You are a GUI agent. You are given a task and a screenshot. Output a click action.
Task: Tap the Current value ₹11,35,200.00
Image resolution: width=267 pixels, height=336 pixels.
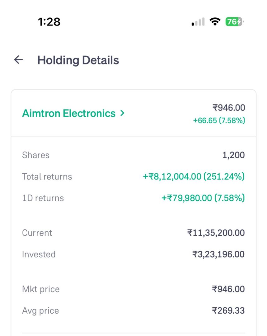[x=216, y=233]
